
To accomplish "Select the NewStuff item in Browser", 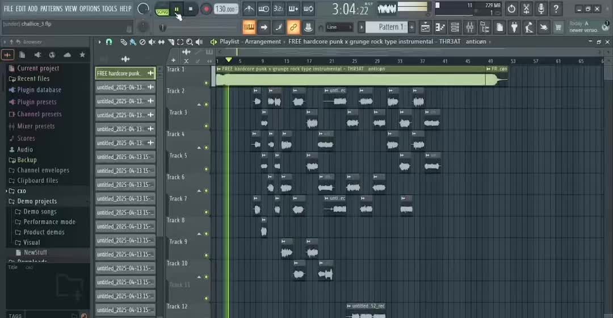I will tap(35, 253).
